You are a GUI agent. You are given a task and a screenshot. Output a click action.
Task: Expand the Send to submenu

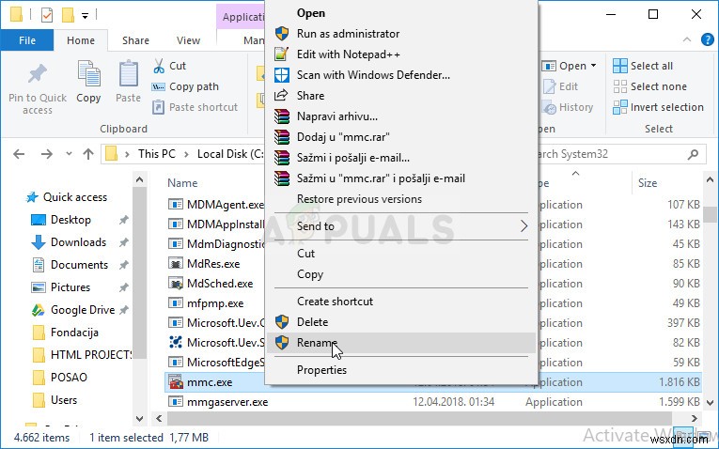point(401,226)
